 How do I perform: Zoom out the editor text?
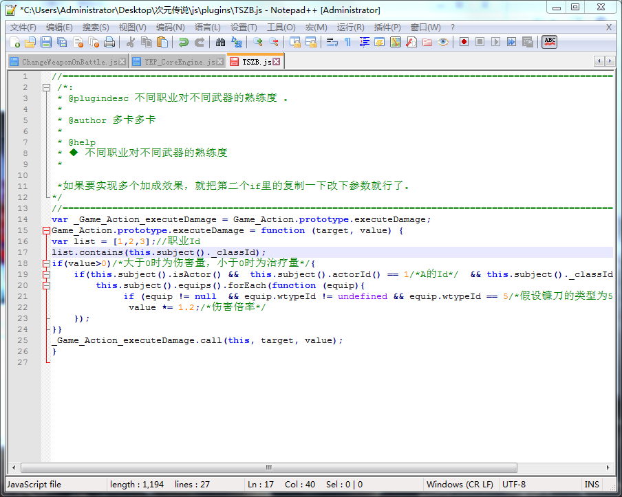(x=274, y=42)
